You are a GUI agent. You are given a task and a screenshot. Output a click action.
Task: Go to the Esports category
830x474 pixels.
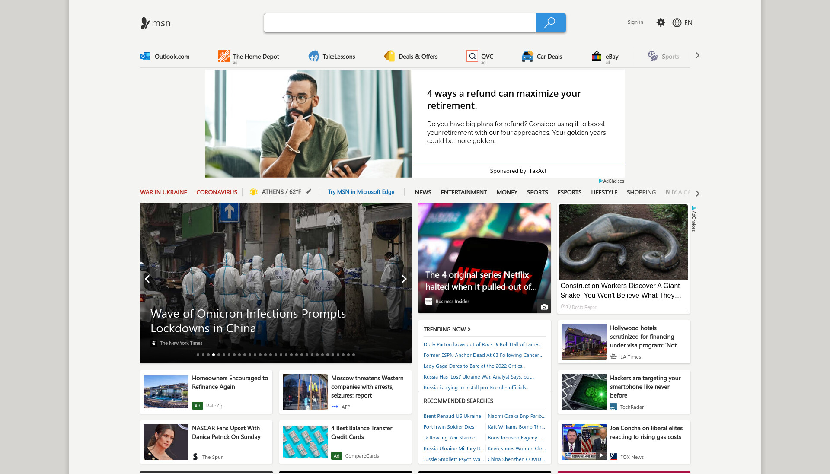[569, 192]
